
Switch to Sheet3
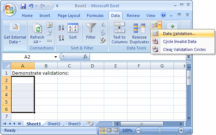point(74,124)
